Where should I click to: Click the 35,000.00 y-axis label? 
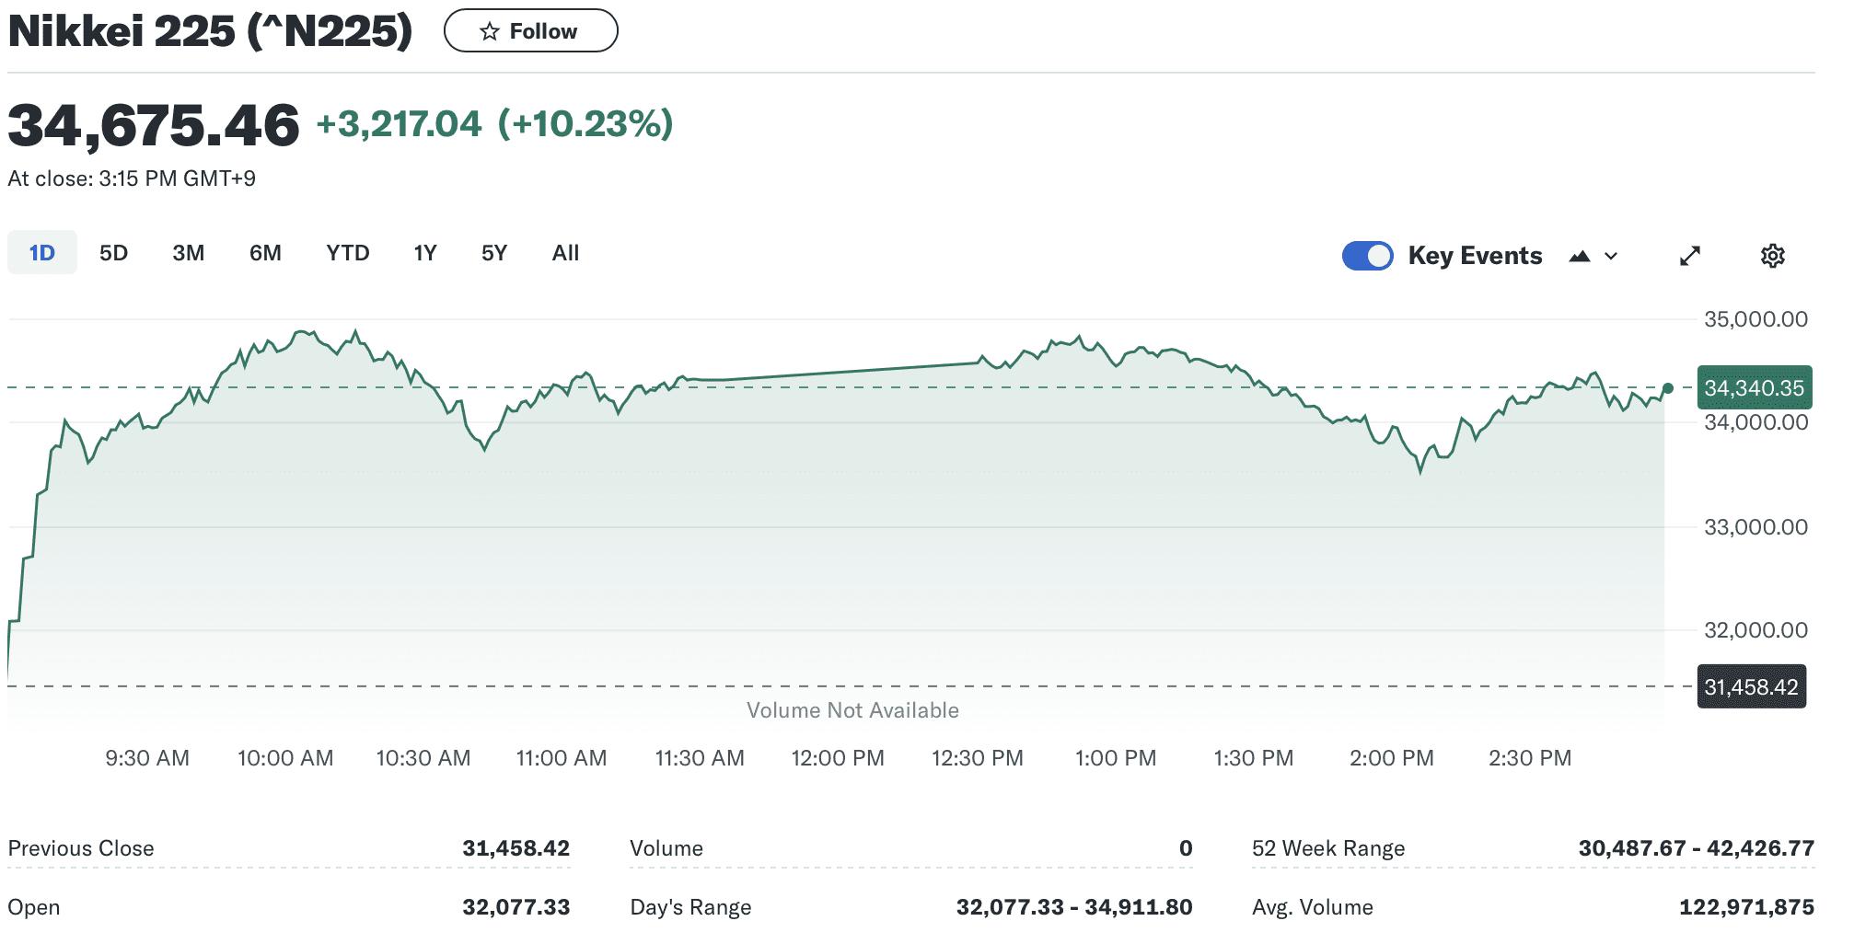[x=1756, y=319]
